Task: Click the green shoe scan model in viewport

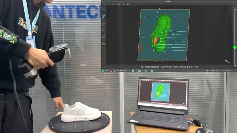Action: point(161,33)
